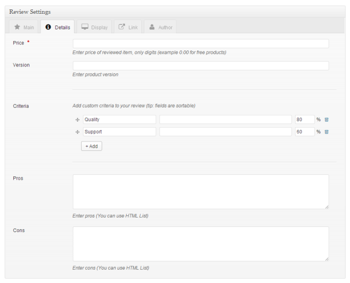
Task: Click the Pros label
Action: coord(18,178)
